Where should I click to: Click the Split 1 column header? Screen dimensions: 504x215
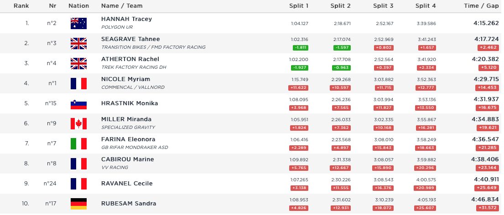pyautogui.click(x=299, y=6)
